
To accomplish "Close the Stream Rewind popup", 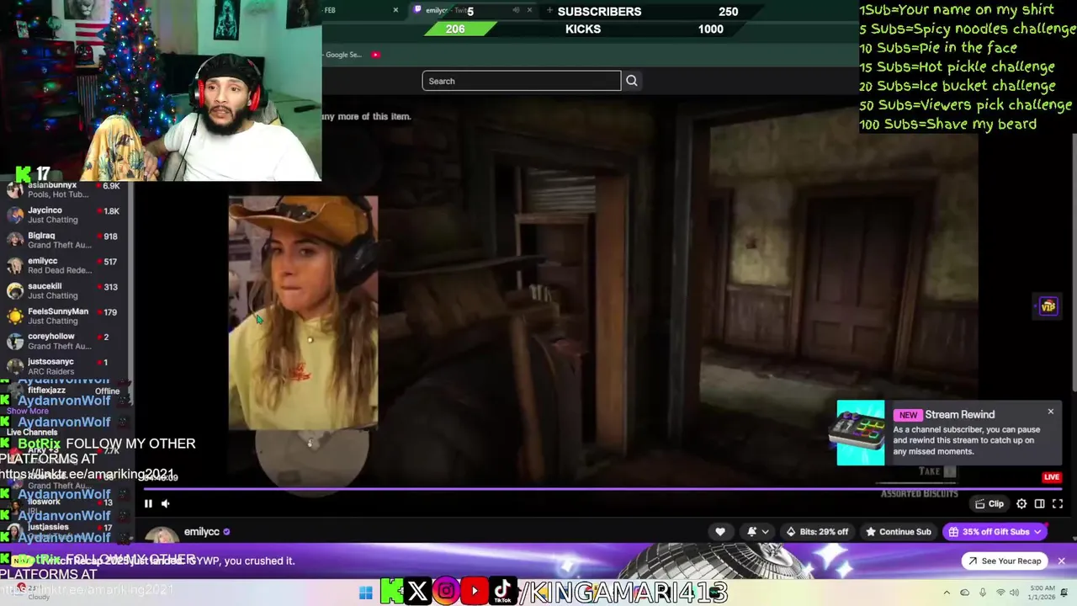I will pyautogui.click(x=1050, y=412).
